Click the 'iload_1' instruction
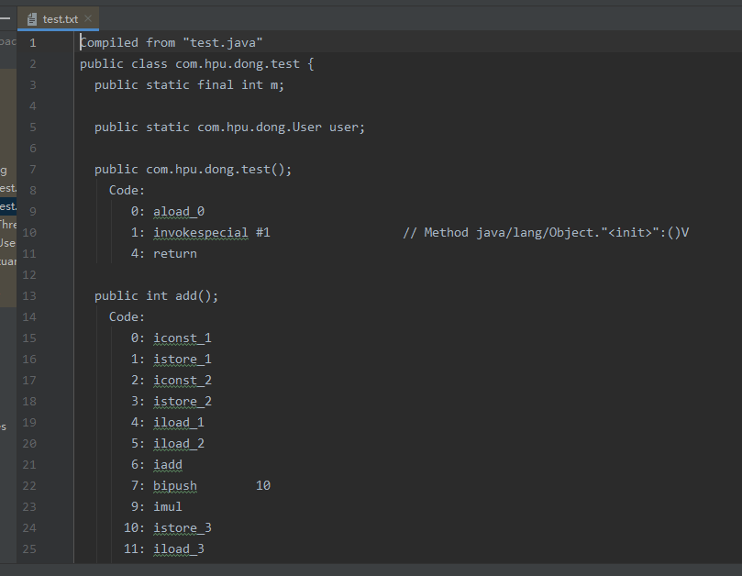Image resolution: width=742 pixels, height=576 pixels. coord(179,423)
